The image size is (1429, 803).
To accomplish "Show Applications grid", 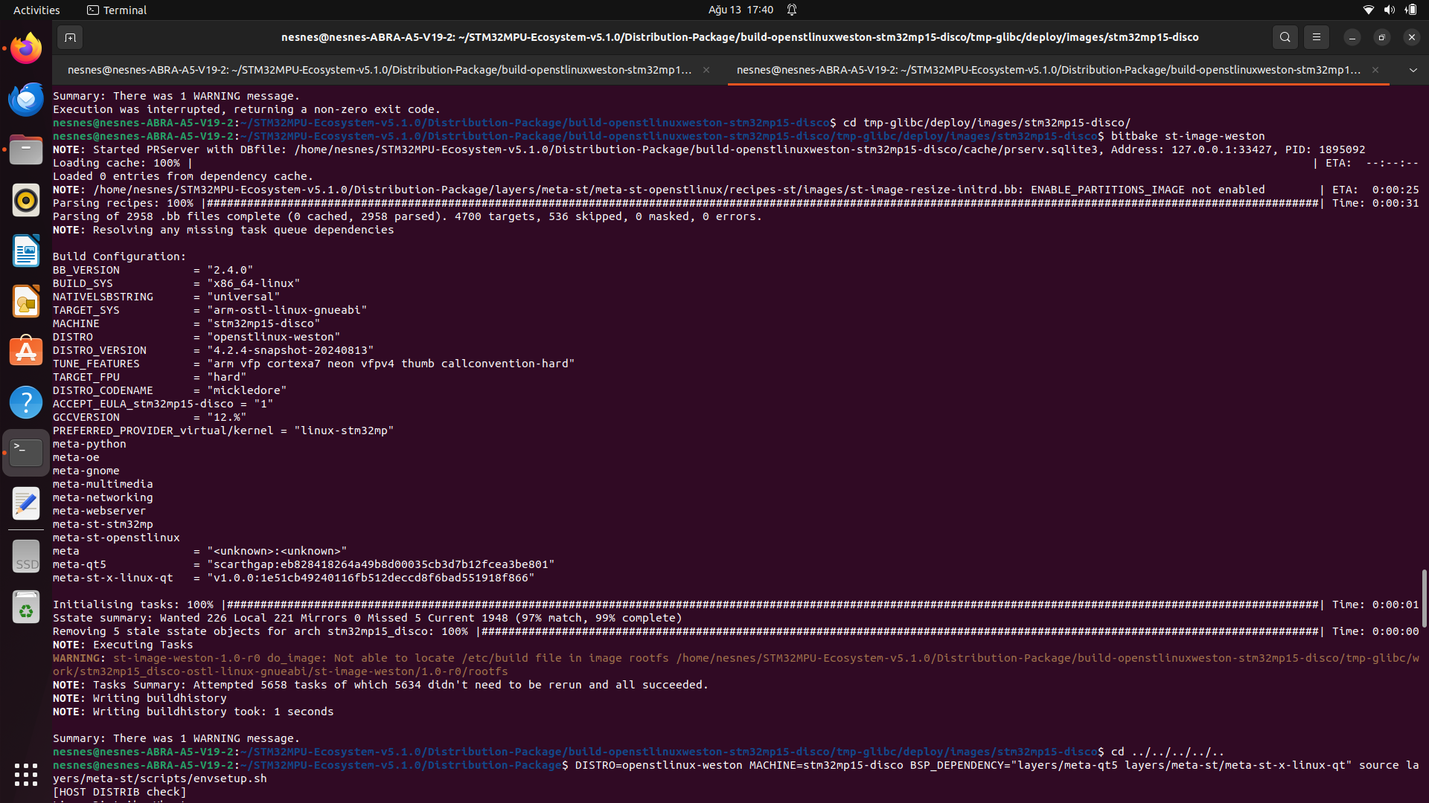I will [26, 775].
